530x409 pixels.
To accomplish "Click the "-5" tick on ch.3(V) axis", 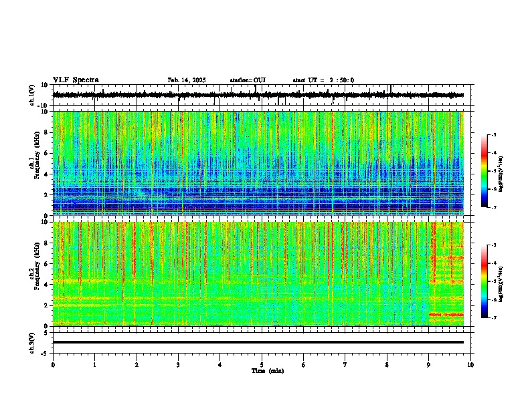I will 45,354.
